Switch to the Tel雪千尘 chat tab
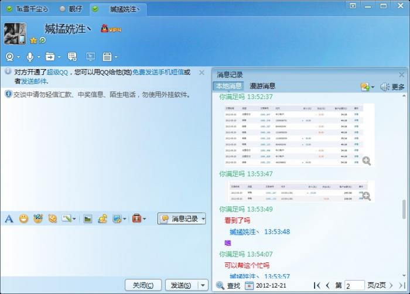The height and width of the screenshot is (294, 410). click(28, 9)
